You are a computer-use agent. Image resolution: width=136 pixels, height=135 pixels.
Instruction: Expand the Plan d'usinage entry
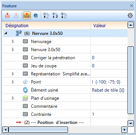click(x=13, y=98)
